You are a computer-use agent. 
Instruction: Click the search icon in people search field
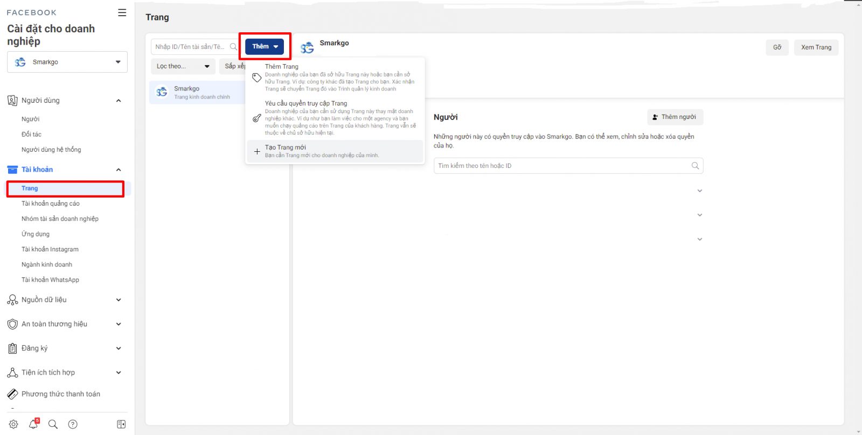695,166
